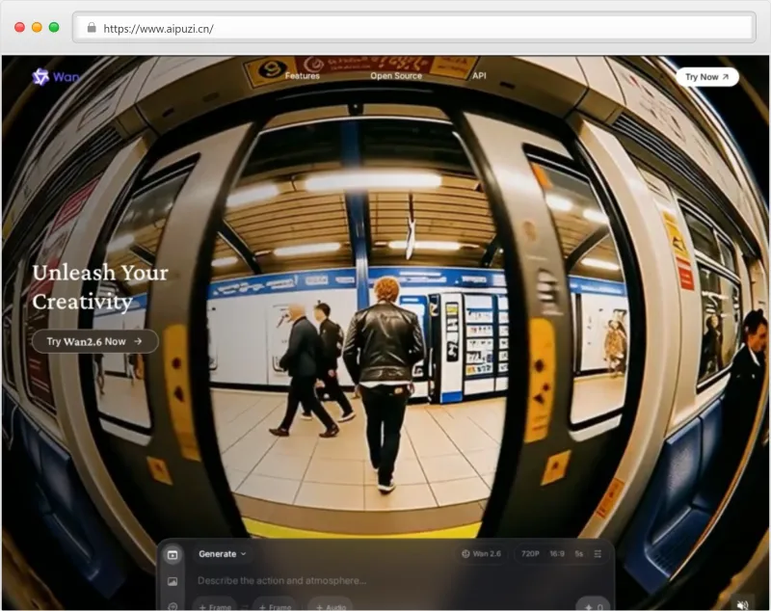Open the API nav link
Image resolution: width=771 pixels, height=611 pixels.
point(479,76)
